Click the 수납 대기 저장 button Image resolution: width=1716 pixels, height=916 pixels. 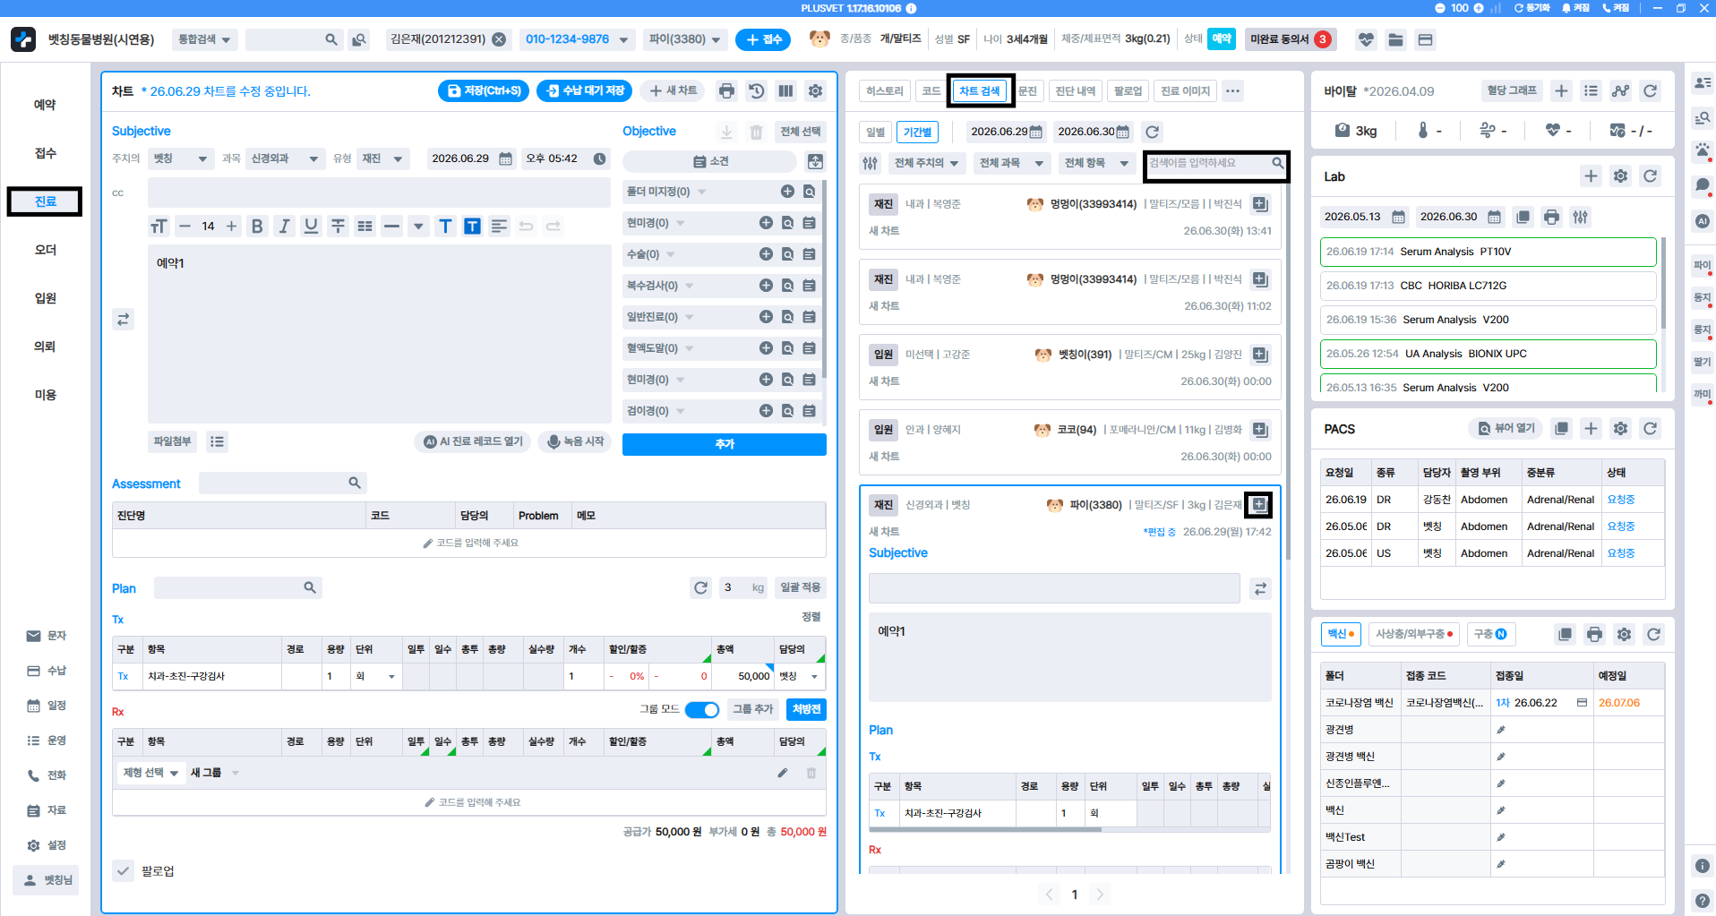(x=585, y=90)
